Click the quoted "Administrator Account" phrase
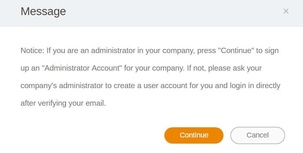 click(x=82, y=68)
